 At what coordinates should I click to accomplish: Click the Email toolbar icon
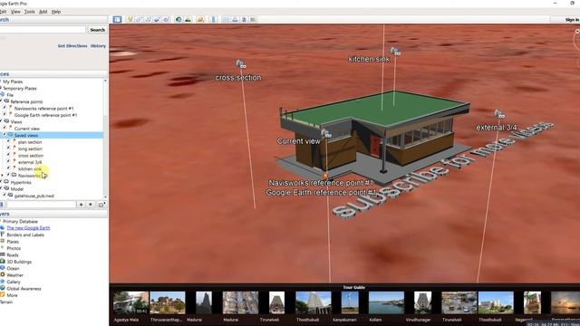click(226, 19)
